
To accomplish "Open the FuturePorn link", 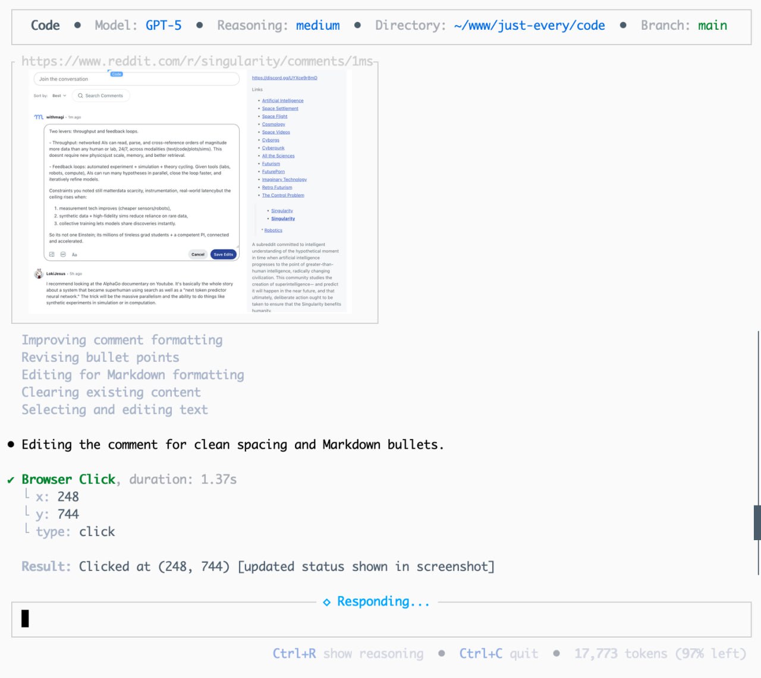I will tap(273, 172).
